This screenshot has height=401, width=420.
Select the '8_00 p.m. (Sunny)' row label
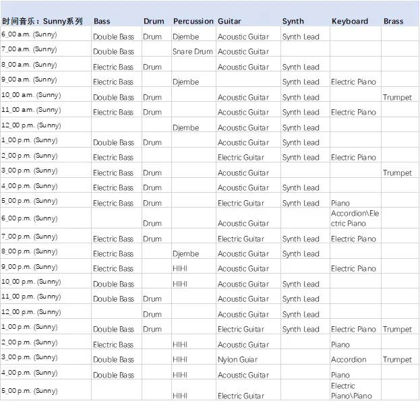(29, 251)
